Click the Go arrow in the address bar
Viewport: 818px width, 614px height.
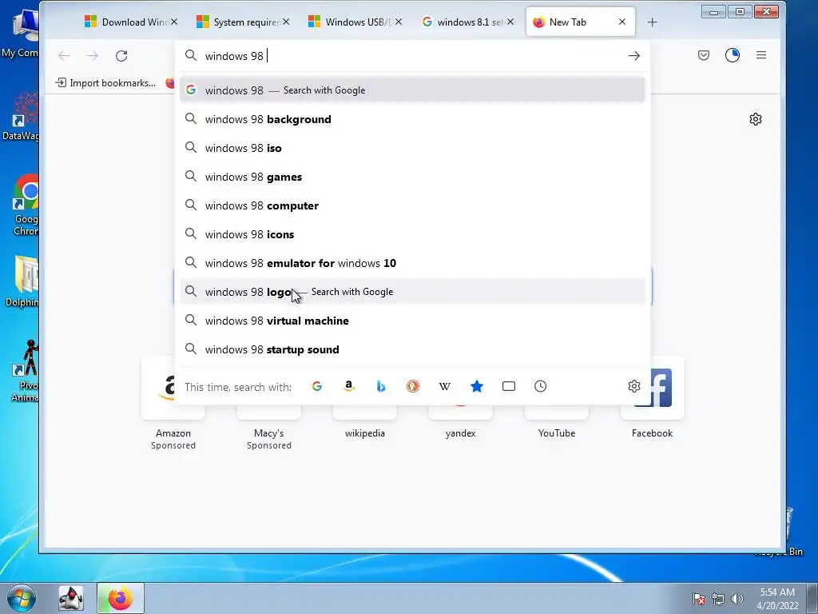[x=633, y=56]
